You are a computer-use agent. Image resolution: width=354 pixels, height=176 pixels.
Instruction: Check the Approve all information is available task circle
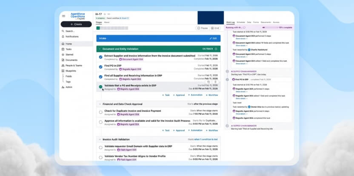click(x=101, y=122)
